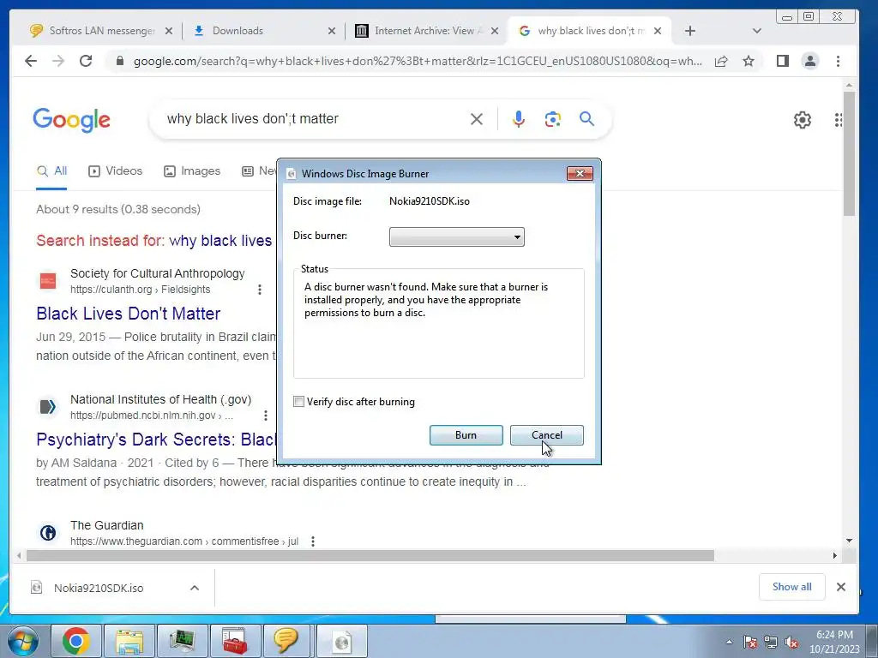Click the Action Center flag icon
This screenshot has width=878, height=658.
pyautogui.click(x=750, y=643)
